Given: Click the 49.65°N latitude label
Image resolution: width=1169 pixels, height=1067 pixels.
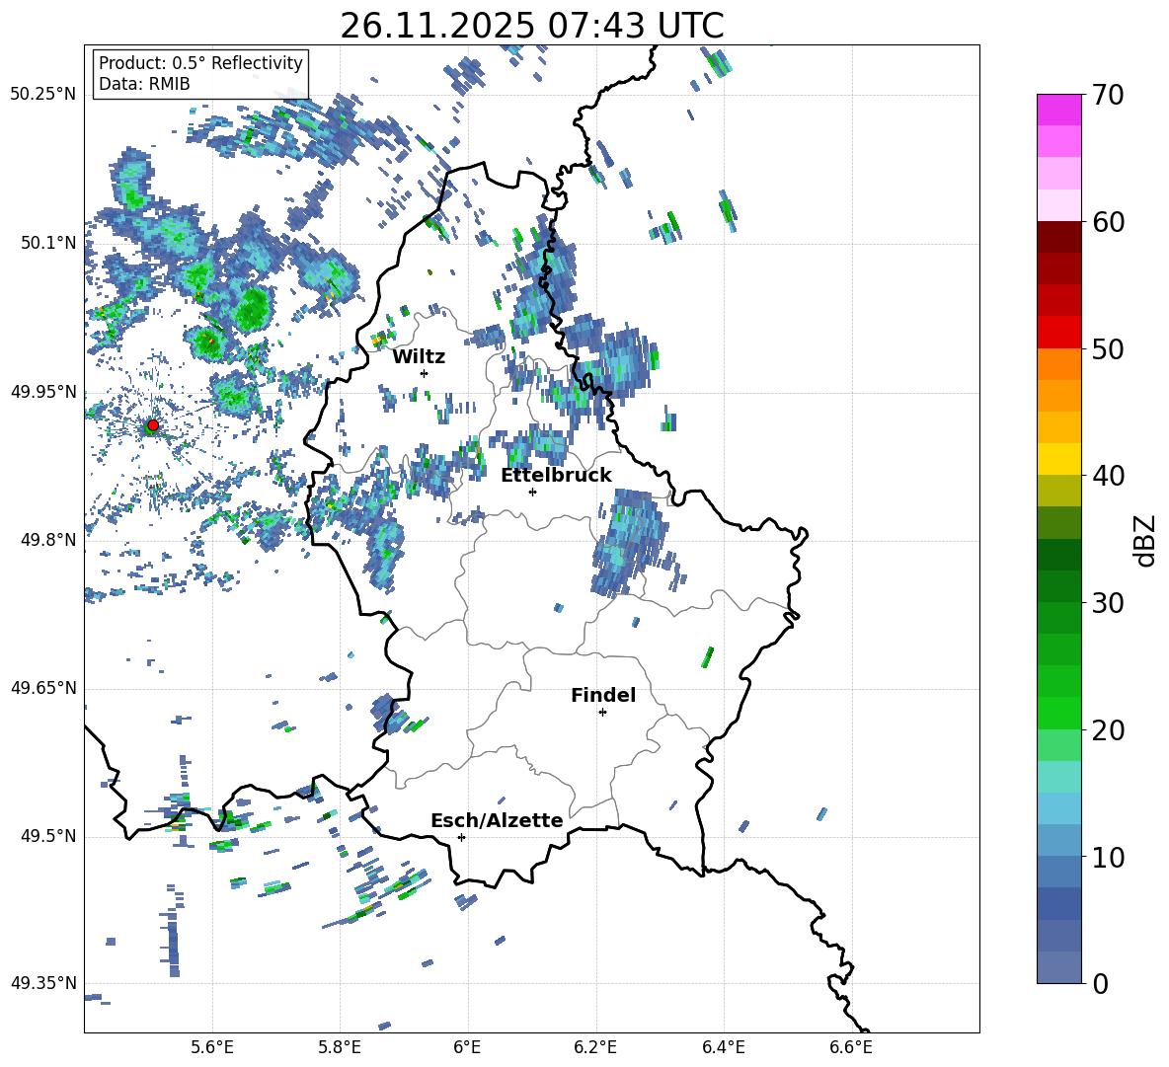Looking at the screenshot, I should pos(43,687).
